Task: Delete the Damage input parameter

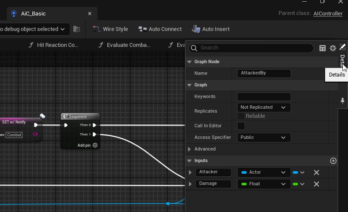Action: point(317,184)
